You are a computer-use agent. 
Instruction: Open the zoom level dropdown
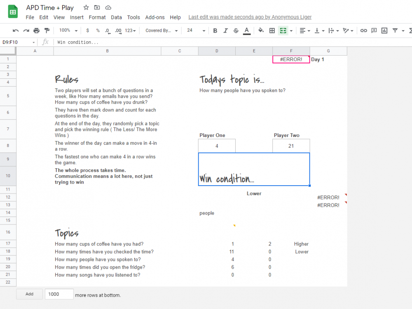68,31
